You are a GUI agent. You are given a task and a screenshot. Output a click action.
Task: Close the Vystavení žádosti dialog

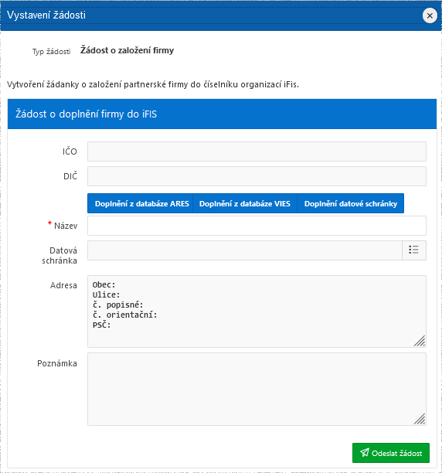tap(430, 15)
